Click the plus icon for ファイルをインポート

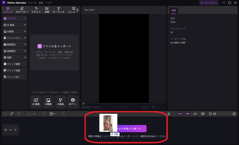pyautogui.click(x=39, y=46)
